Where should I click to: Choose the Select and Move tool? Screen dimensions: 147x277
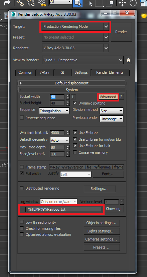[122, 3]
